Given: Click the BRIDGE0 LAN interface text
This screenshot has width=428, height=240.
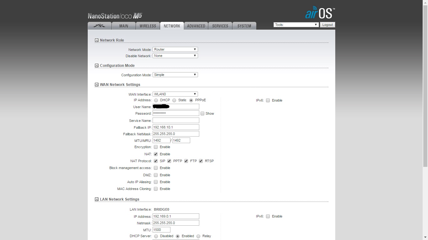Looking at the screenshot, I should [x=162, y=209].
